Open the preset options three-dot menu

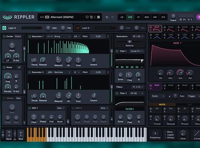pyautogui.click(x=95, y=17)
